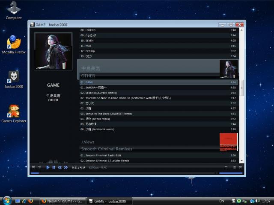The height and width of the screenshot is (205, 274).
Task: Click the playlist scrollbar up arrow
Action: [x=241, y=30]
